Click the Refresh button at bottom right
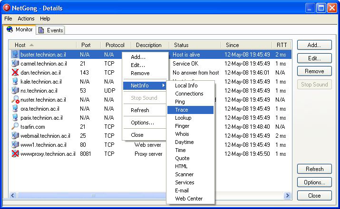Image resolution: width=340 pixels, height=209 pixels. tap(314, 169)
